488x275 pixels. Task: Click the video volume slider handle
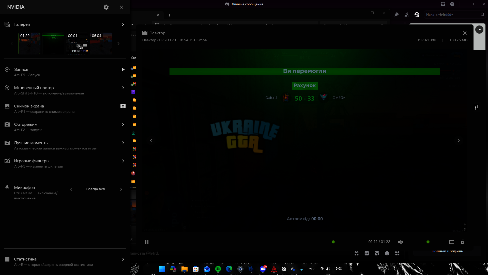[x=428, y=242]
